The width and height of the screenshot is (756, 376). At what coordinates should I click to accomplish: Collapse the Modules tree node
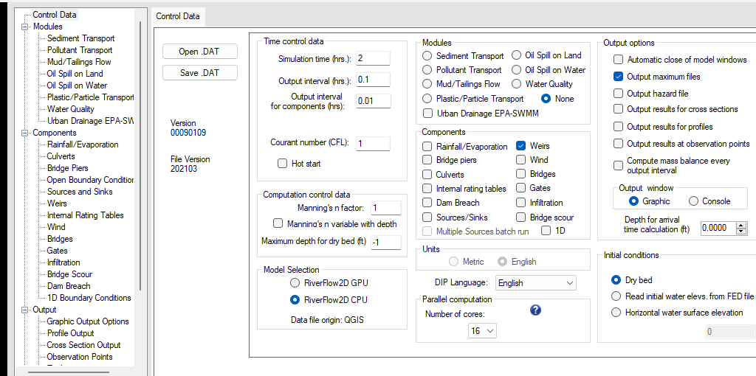(24, 27)
